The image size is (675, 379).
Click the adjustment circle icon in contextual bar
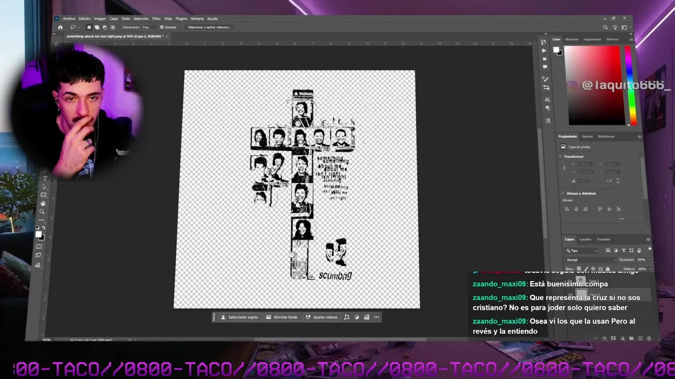356,317
